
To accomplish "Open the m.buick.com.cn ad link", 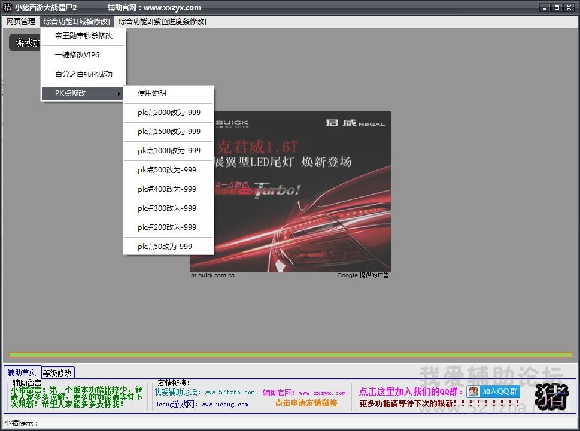I will pos(212,275).
